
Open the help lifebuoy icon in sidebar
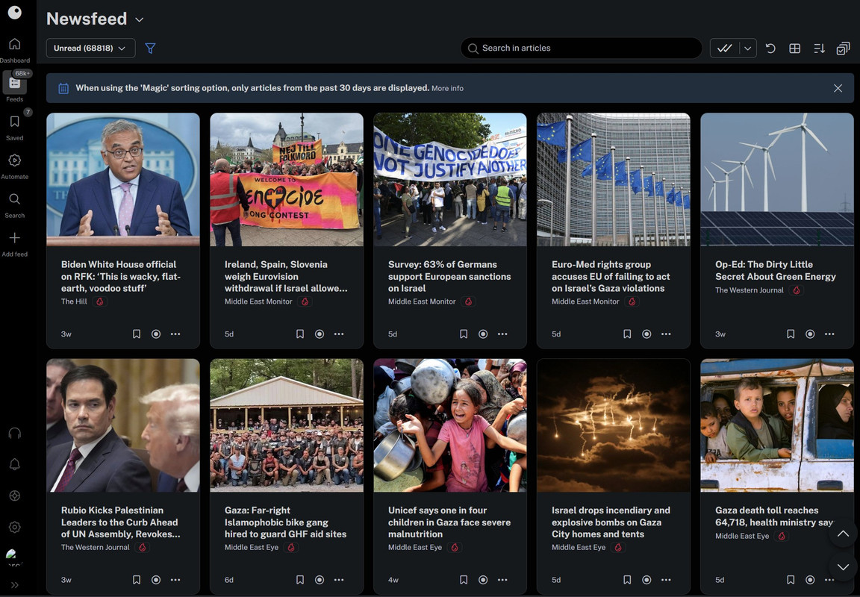click(x=15, y=496)
